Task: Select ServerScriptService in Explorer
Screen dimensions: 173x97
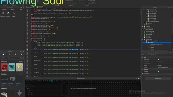Action: click(150, 33)
